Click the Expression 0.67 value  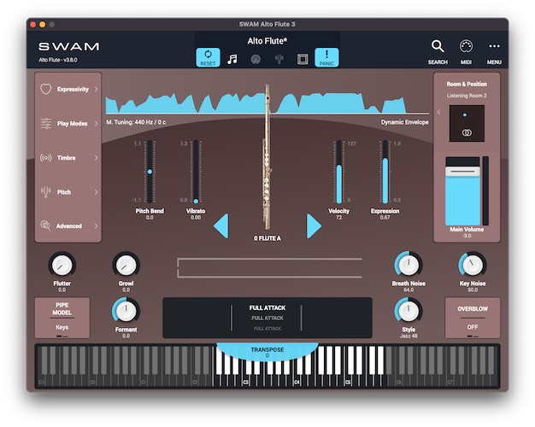pyautogui.click(x=385, y=217)
